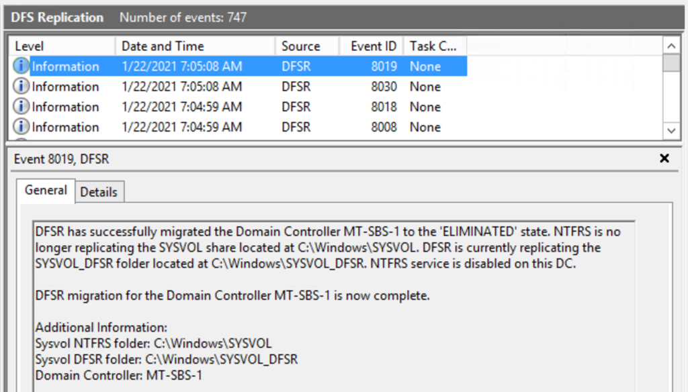The image size is (688, 392).
Task: Sort by the Date and Time column
Action: coord(193,46)
